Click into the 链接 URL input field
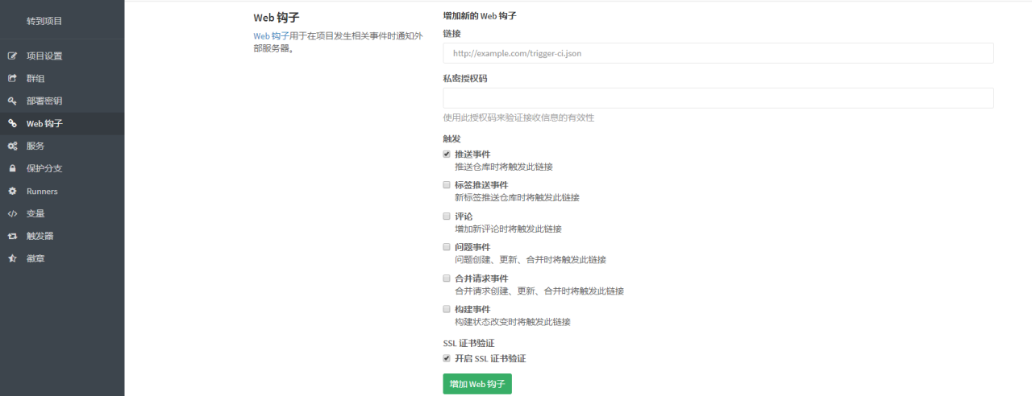 tap(718, 53)
